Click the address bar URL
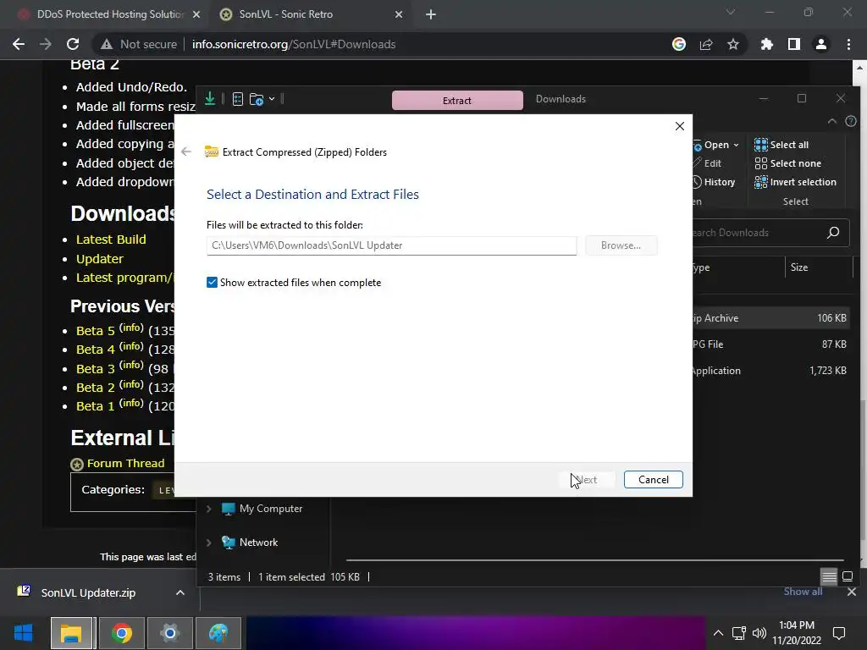Screen dimensions: 867x650 pyautogui.click(x=294, y=44)
